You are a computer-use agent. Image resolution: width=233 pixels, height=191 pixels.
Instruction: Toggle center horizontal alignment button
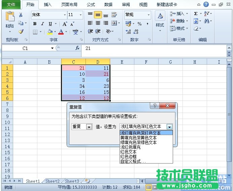click(98, 23)
